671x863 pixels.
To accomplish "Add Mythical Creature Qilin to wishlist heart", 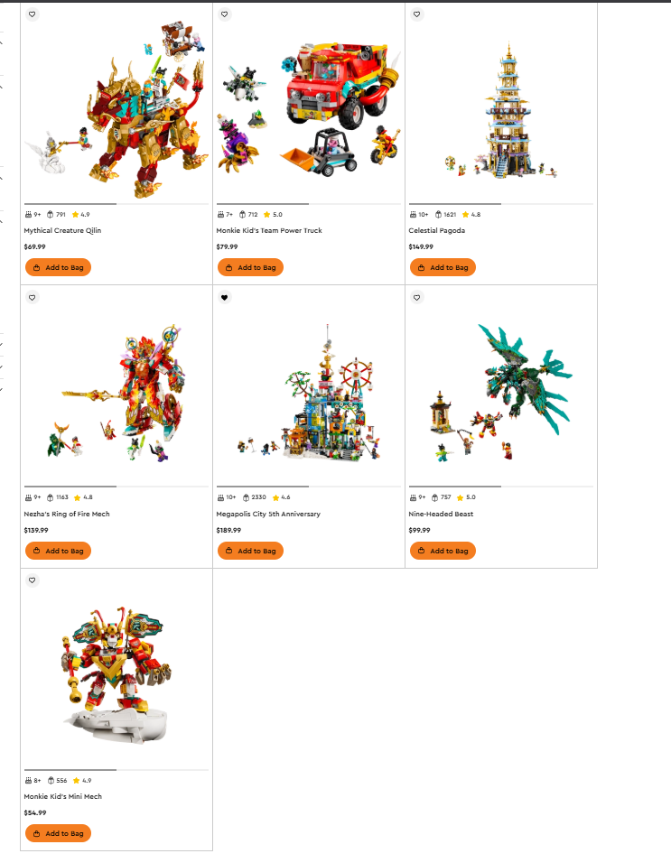I will (x=33, y=14).
